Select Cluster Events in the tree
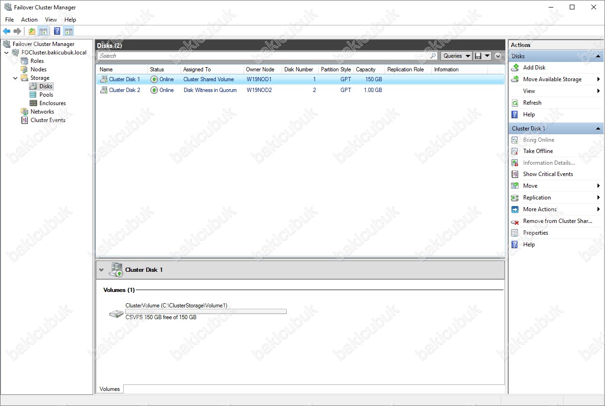The height and width of the screenshot is (406, 605). click(x=48, y=120)
